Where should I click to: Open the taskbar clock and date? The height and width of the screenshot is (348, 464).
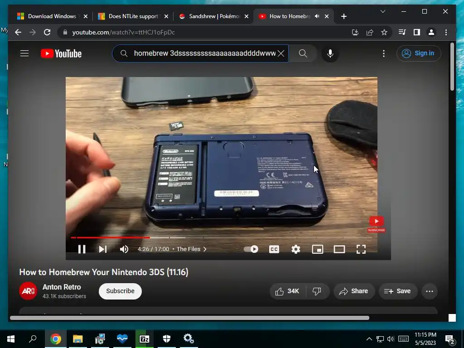[x=425, y=339]
